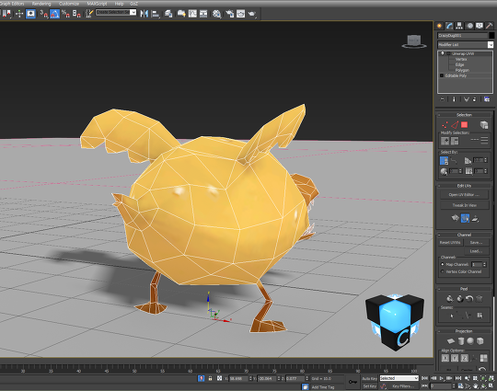497x391 pixels.
Task: Open the Manage Layers tool
Action: click(168, 14)
